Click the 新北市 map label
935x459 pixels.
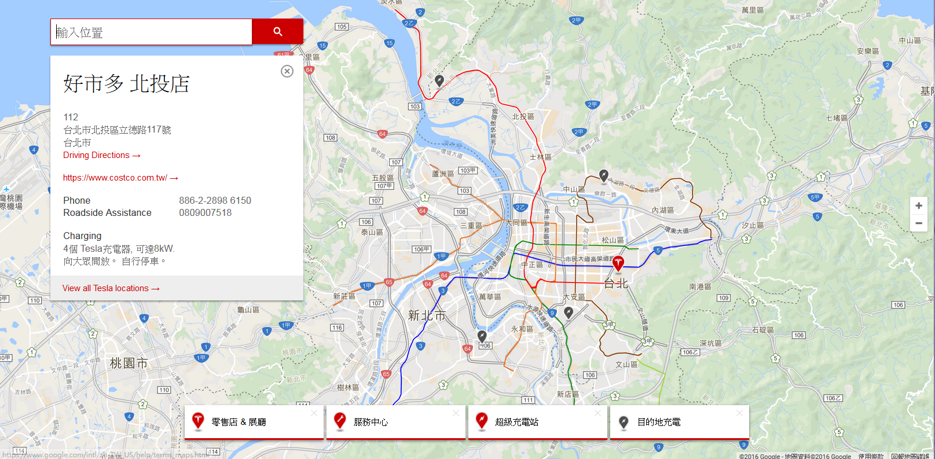coord(427,315)
